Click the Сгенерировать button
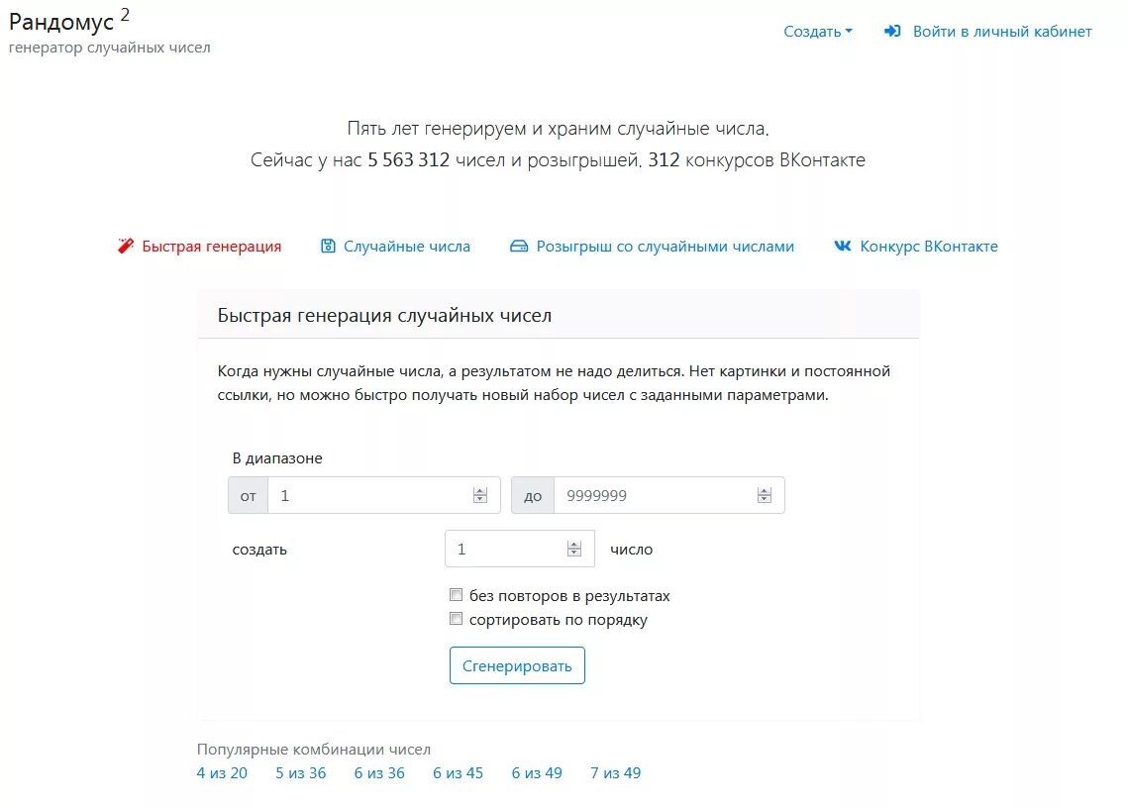The width and height of the screenshot is (1127, 808). [x=517, y=665]
